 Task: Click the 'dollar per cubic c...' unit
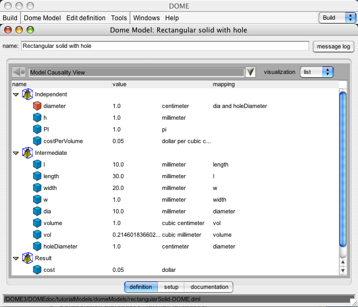186,141
